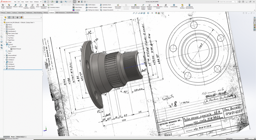Expand Solid Bodies(1) in the tree

(x=4, y=31)
